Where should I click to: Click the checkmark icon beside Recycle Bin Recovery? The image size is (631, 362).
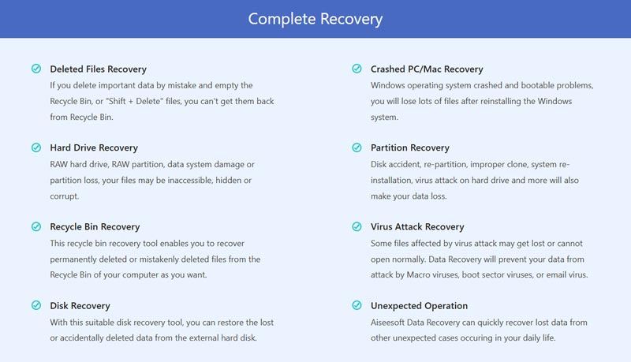(36, 226)
